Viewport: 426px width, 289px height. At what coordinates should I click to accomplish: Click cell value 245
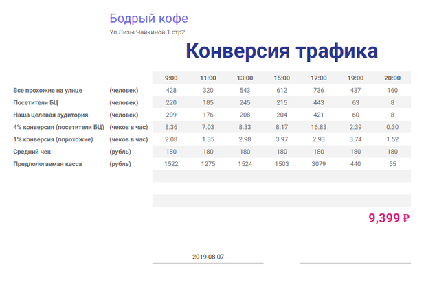[x=245, y=102]
